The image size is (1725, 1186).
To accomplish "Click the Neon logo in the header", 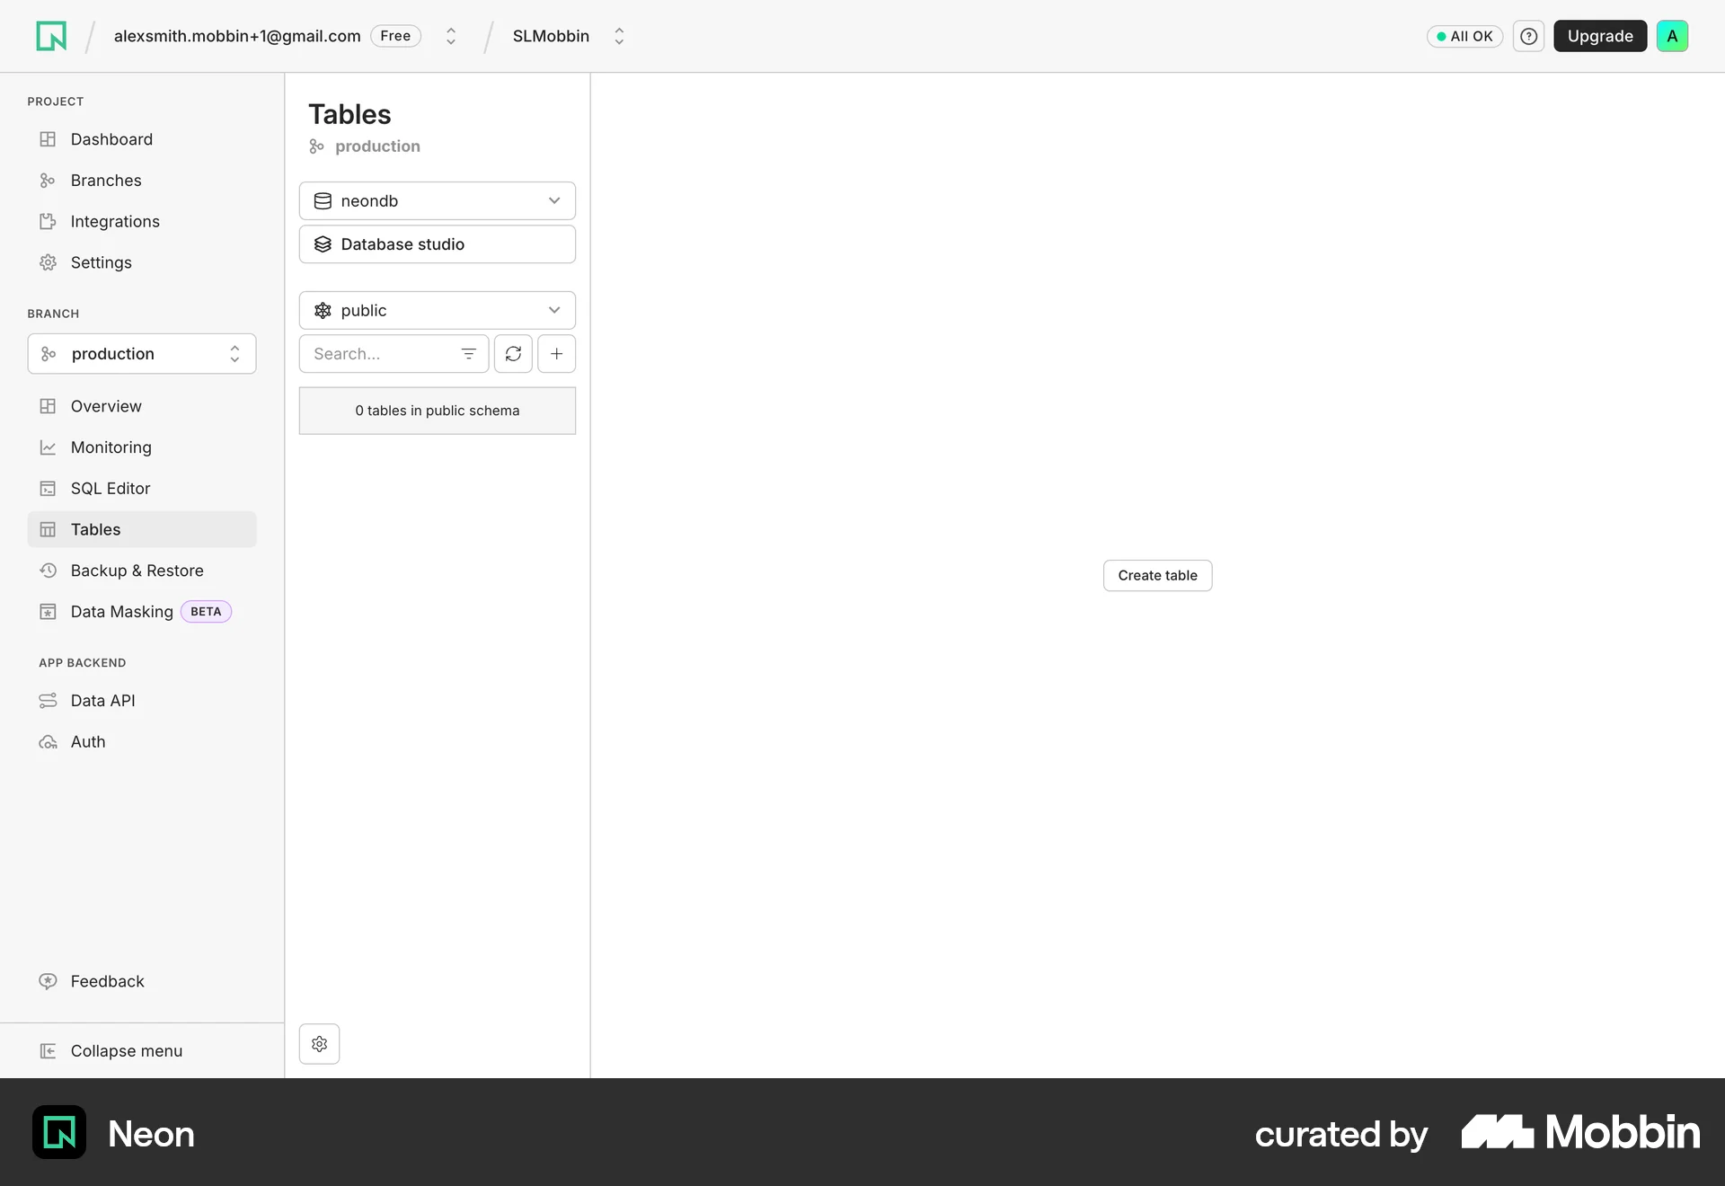I will (51, 36).
